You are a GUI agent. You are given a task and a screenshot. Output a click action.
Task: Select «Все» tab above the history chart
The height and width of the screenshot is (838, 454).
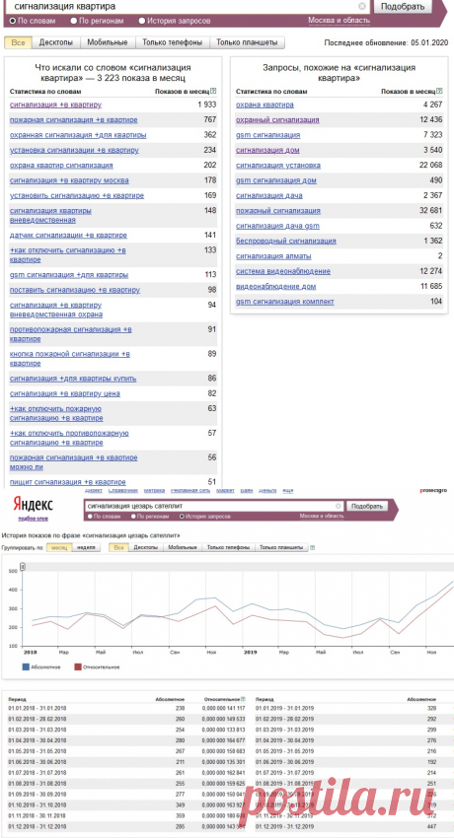tap(118, 547)
